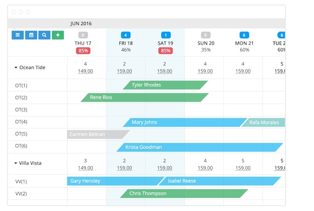Click the THU 17 zero-count badge

click(x=83, y=35)
